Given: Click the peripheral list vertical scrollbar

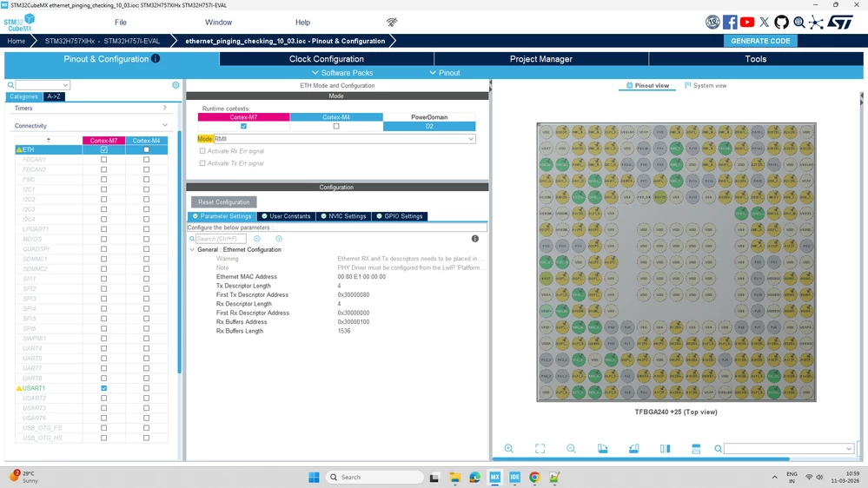Looking at the screenshot, I should click(179, 252).
